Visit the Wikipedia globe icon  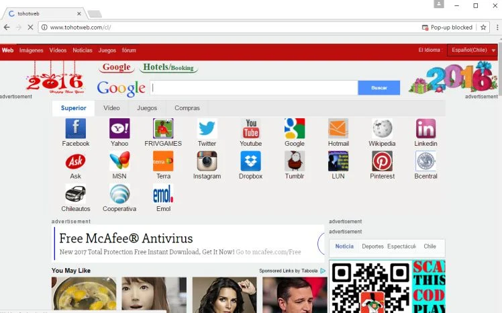382,128
